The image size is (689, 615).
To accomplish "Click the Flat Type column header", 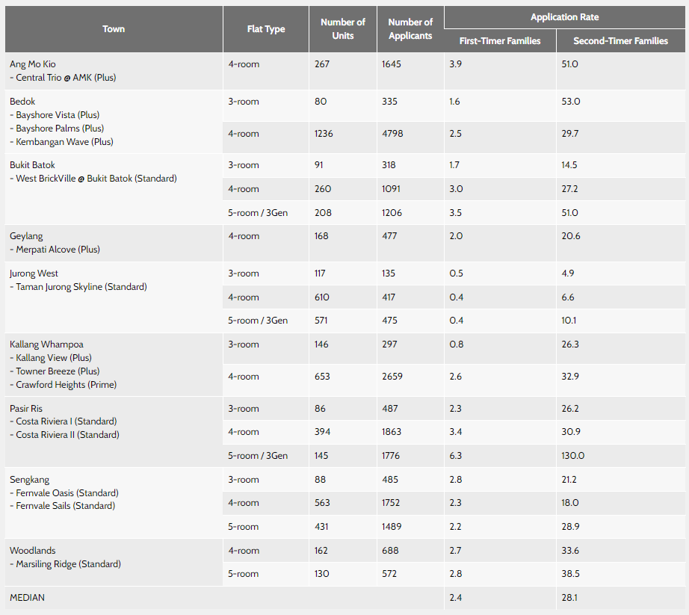I will tap(265, 29).
